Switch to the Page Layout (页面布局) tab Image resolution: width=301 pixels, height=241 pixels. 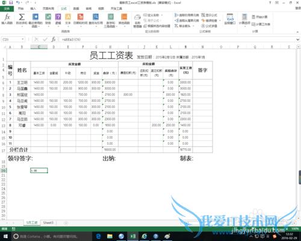pyautogui.click(x=48, y=8)
